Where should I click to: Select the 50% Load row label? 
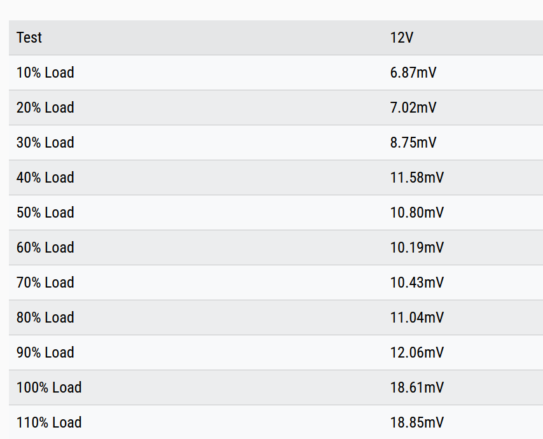[45, 213]
